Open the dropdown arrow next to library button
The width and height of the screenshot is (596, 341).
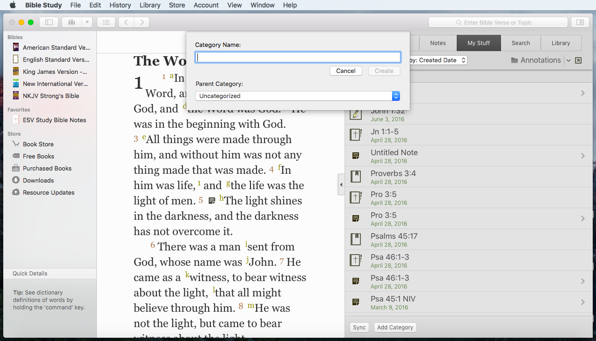click(x=87, y=22)
